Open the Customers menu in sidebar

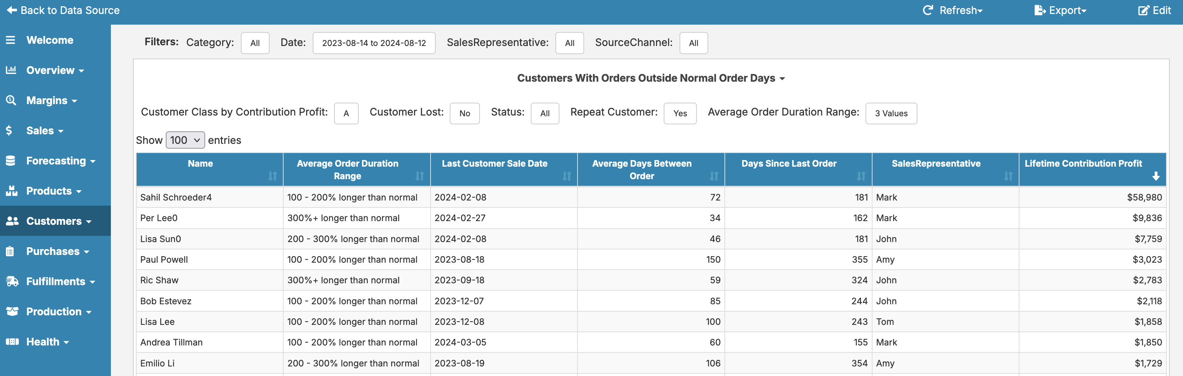pyautogui.click(x=54, y=221)
